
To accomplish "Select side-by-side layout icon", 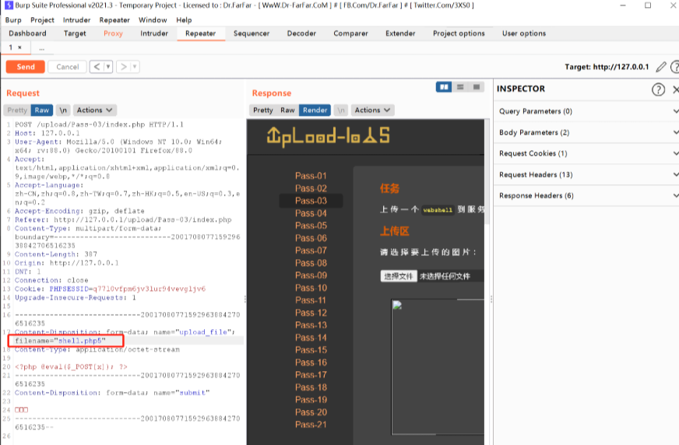I will tap(444, 87).
